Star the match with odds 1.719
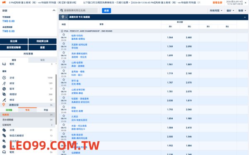 pyautogui.click(x=63, y=70)
